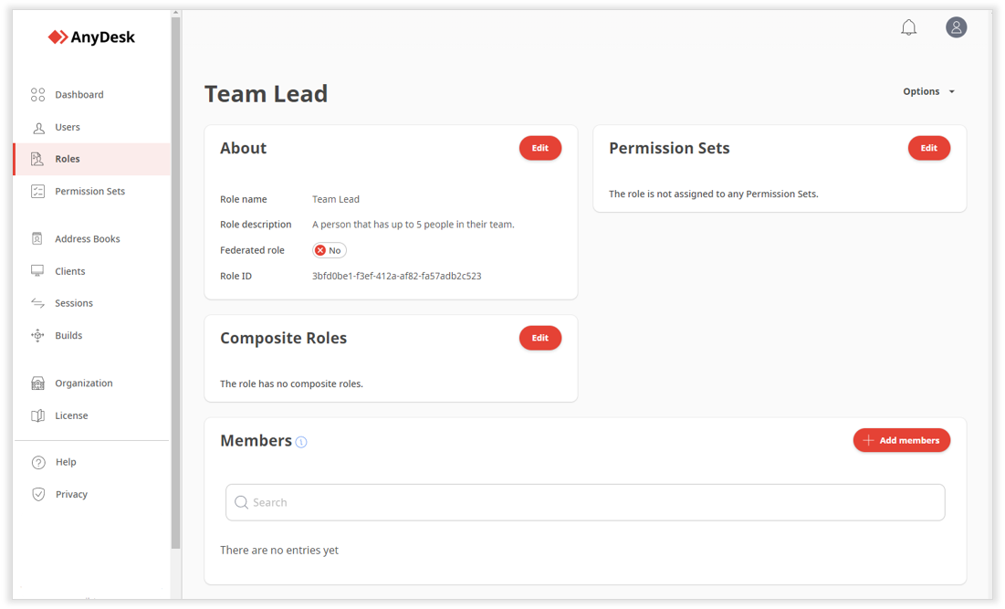Click the AnyDesk logo

[91, 37]
